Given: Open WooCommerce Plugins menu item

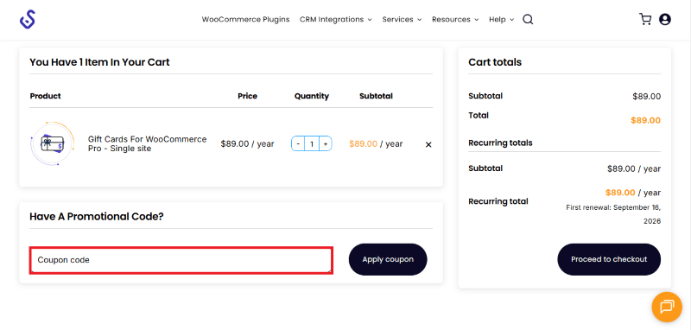Looking at the screenshot, I should (x=245, y=19).
